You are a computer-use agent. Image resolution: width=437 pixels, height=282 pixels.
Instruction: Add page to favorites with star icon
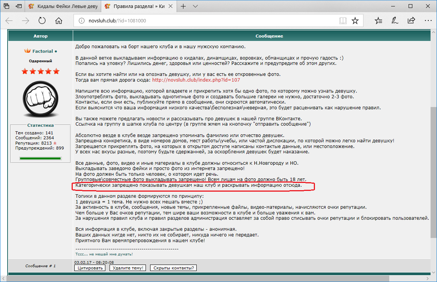tap(355, 21)
